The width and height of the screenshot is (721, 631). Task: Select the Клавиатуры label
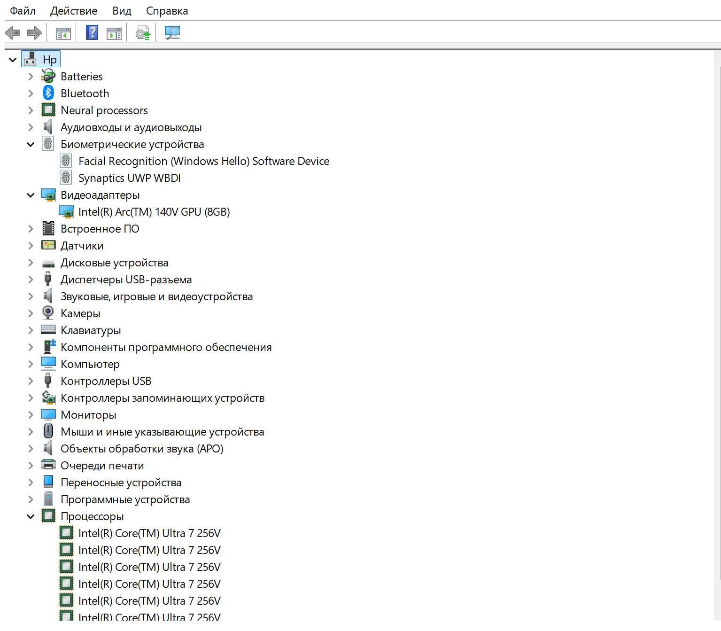point(91,330)
